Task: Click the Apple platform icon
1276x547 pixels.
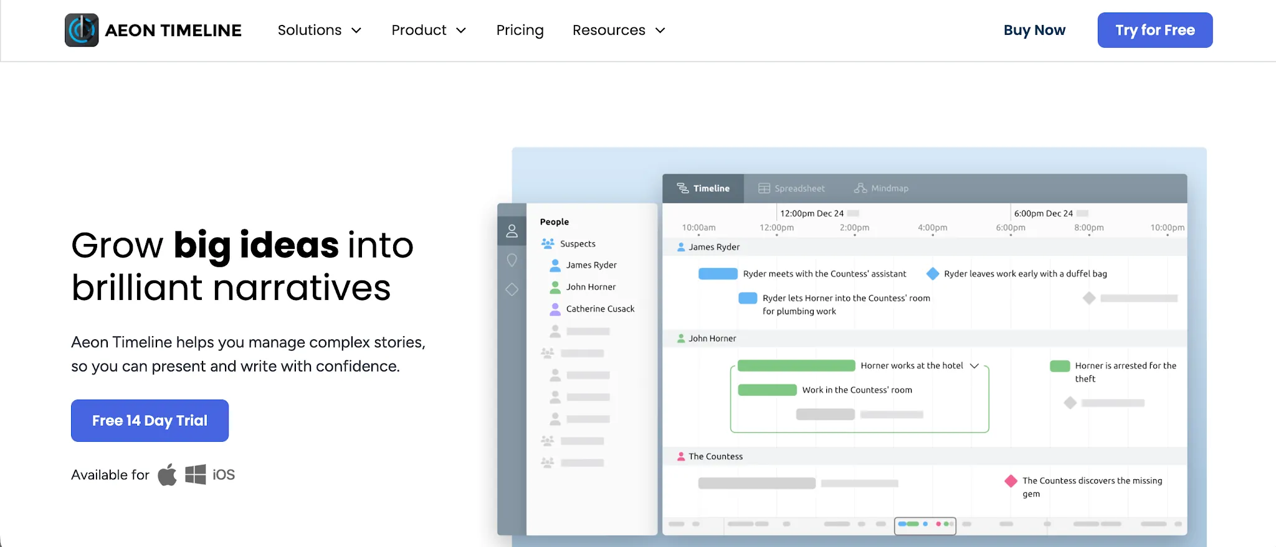Action: coord(167,475)
